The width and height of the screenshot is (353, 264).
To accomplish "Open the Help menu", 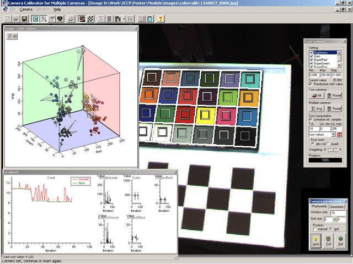I will pos(57,9).
